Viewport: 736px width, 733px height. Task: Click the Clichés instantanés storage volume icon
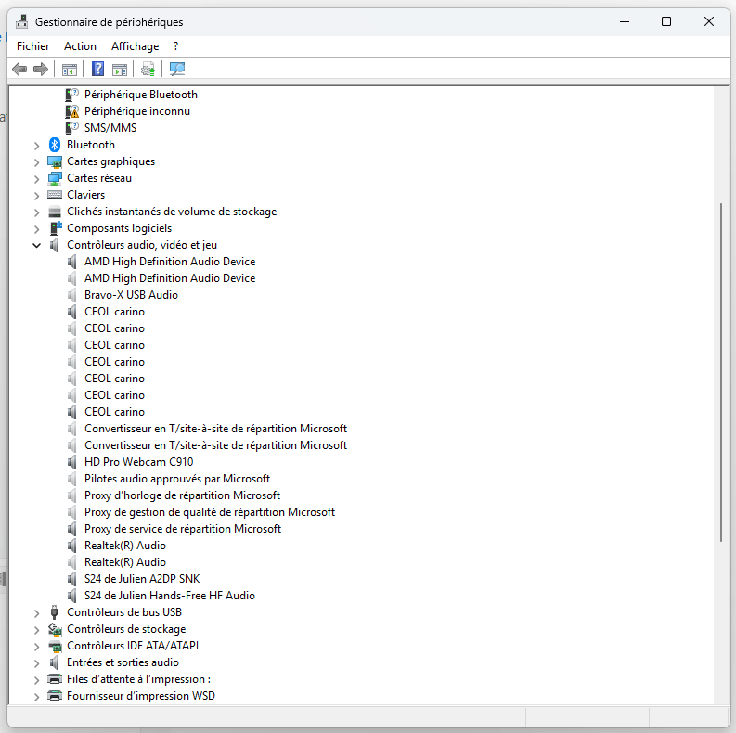[55, 212]
